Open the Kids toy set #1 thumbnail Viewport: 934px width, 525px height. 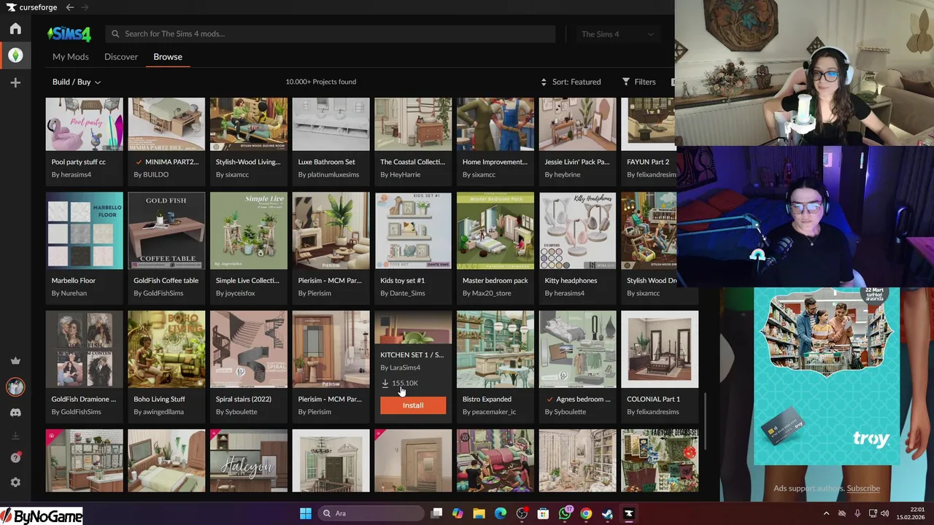[413, 230]
